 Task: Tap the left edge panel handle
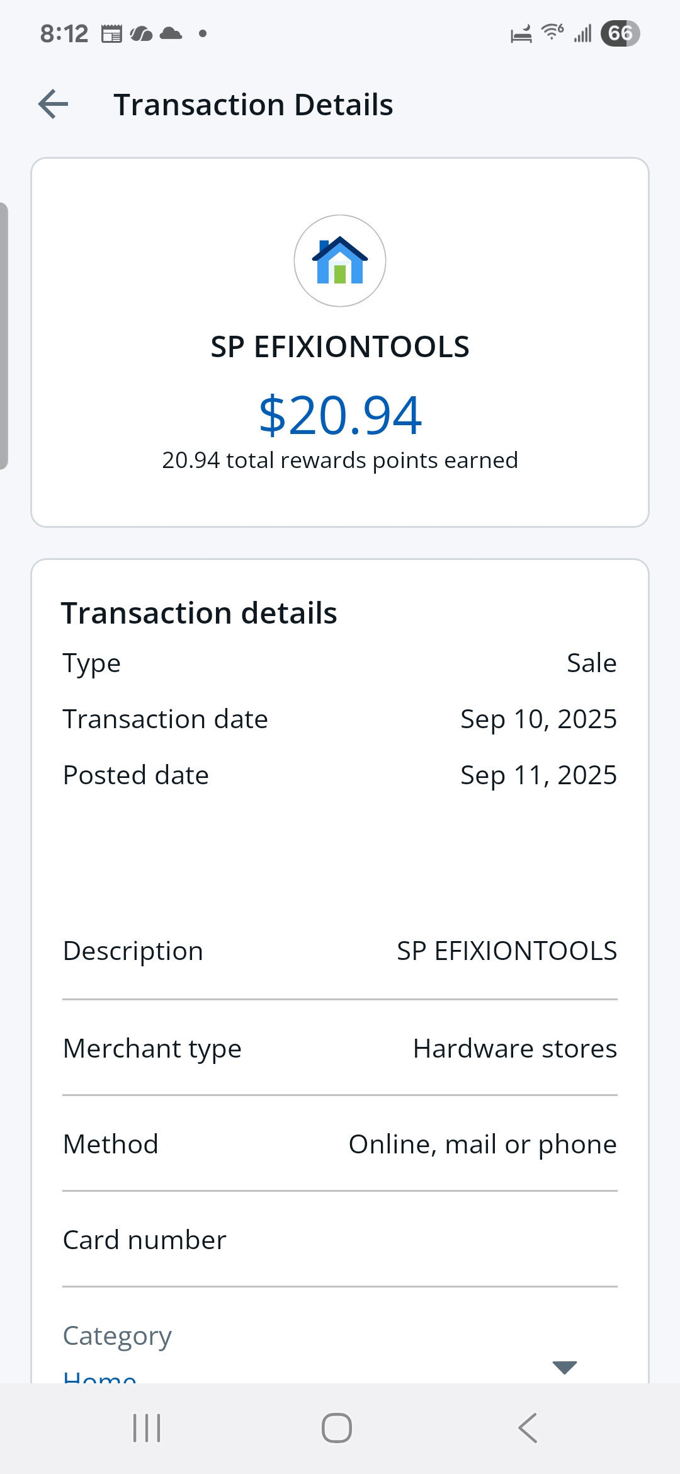tap(4, 336)
